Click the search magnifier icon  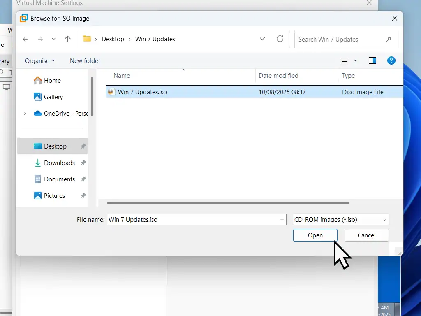coord(389,39)
